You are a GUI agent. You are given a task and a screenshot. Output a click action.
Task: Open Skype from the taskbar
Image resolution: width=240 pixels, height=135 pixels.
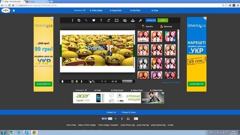27,132
